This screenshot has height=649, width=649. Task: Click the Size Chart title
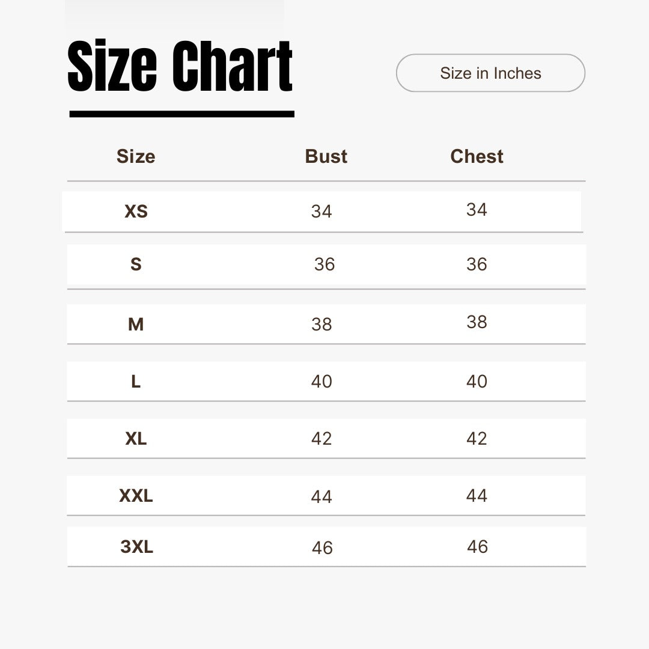pos(180,66)
